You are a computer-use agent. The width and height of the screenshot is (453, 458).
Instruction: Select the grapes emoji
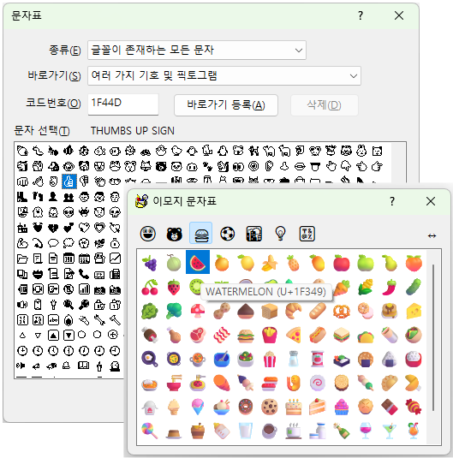[x=150, y=262]
